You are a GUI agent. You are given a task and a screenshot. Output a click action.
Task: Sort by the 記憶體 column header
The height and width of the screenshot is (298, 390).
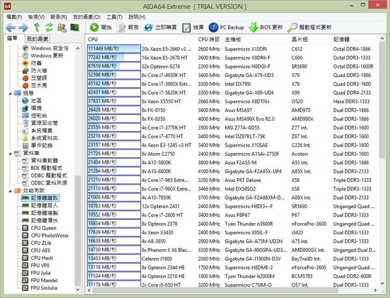[x=343, y=39]
